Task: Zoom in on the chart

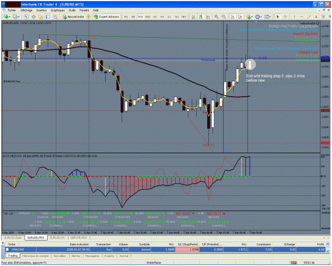Action: (216, 16)
